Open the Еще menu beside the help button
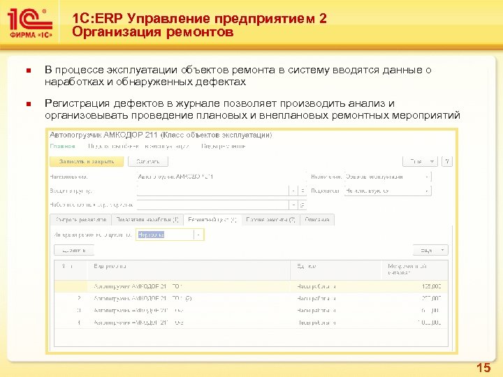The image size is (503, 377). [421, 161]
